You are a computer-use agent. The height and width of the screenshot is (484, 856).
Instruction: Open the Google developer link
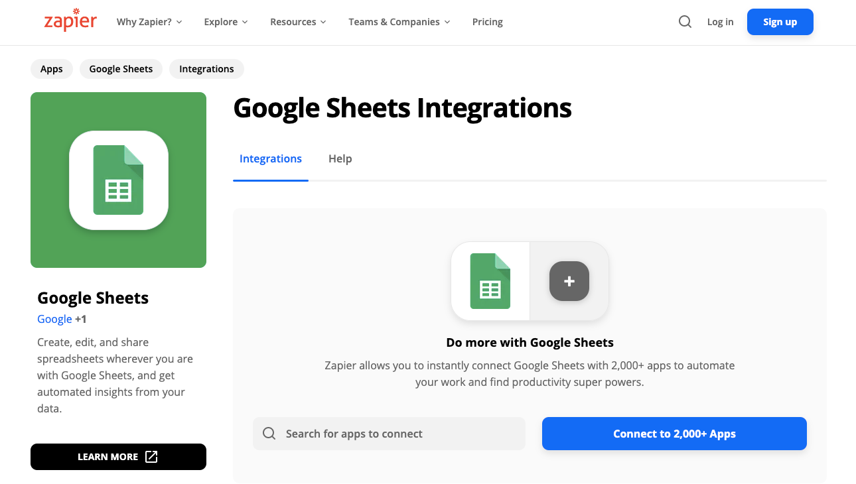coord(54,319)
